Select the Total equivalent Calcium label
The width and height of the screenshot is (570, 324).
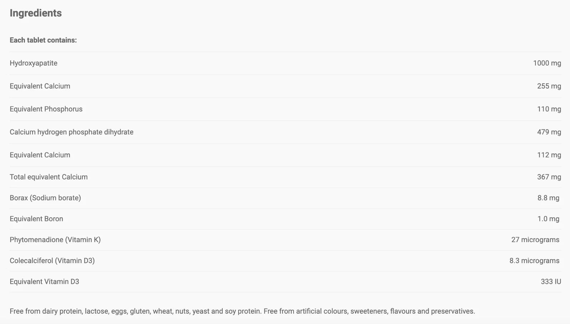48,177
